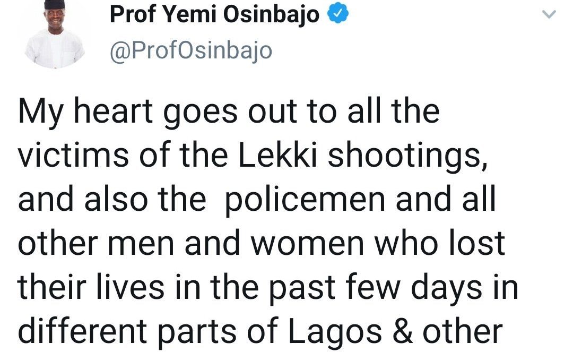Click the word 'victims' in the tweet
573x352 pixels.
tap(75, 157)
